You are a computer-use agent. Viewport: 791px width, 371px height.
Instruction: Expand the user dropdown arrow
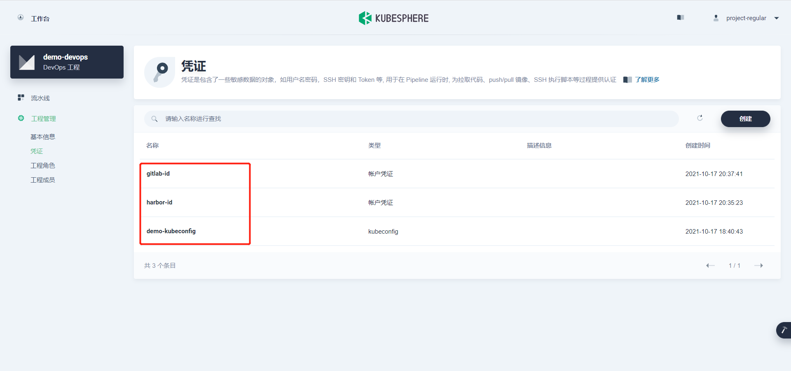[x=777, y=18]
